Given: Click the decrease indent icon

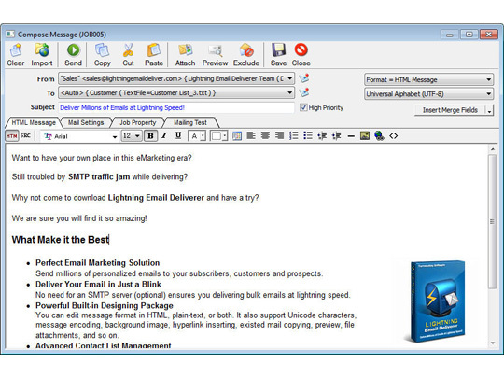Looking at the screenshot, I should pos(322,136).
